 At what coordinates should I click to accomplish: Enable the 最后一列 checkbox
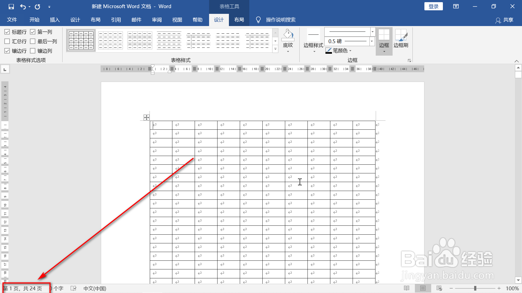pos(33,42)
